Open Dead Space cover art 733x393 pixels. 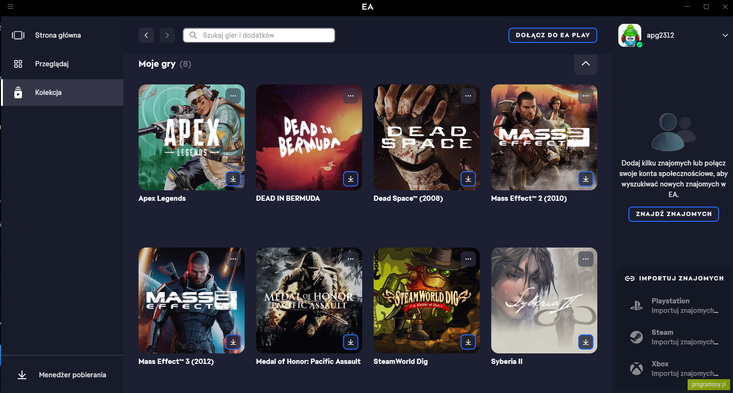[427, 137]
